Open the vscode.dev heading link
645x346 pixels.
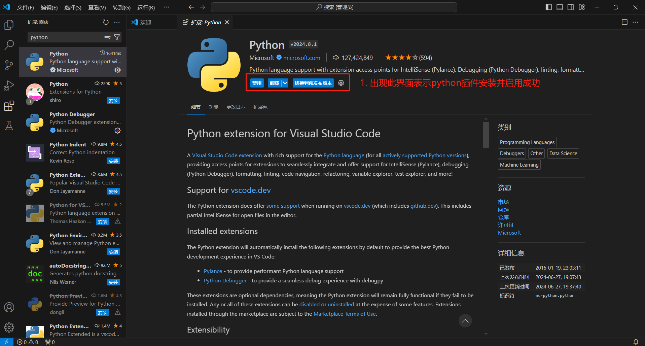click(251, 190)
